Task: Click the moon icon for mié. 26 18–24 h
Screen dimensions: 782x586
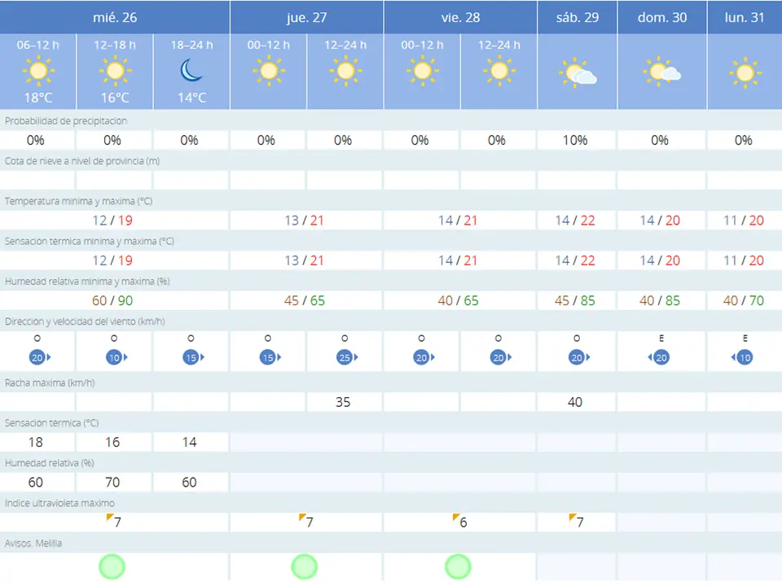Action: (191, 70)
